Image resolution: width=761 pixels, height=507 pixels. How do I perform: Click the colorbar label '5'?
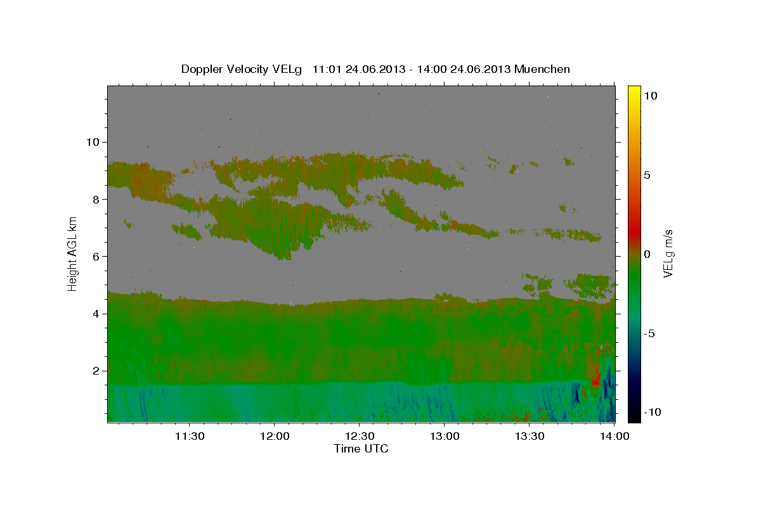[647, 175]
